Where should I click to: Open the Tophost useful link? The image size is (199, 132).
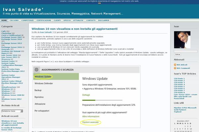pyautogui.click(x=178, y=112)
